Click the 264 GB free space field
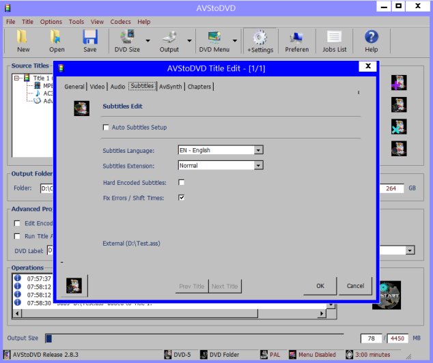The image size is (433, 363). [391, 188]
